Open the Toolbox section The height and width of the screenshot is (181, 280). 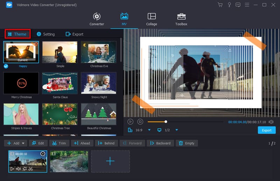[x=181, y=19]
